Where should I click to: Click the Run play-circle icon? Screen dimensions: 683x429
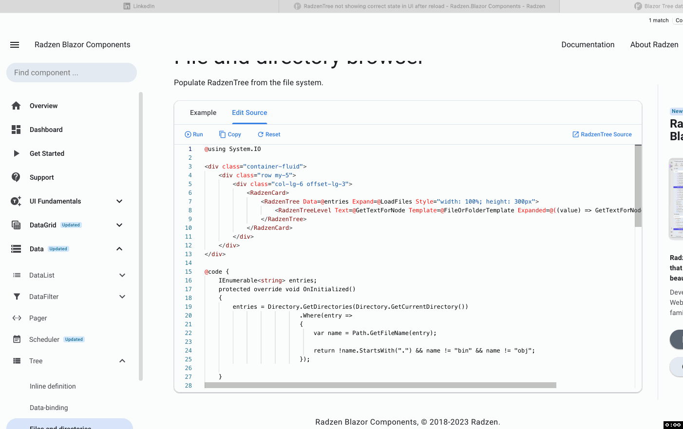pos(188,134)
